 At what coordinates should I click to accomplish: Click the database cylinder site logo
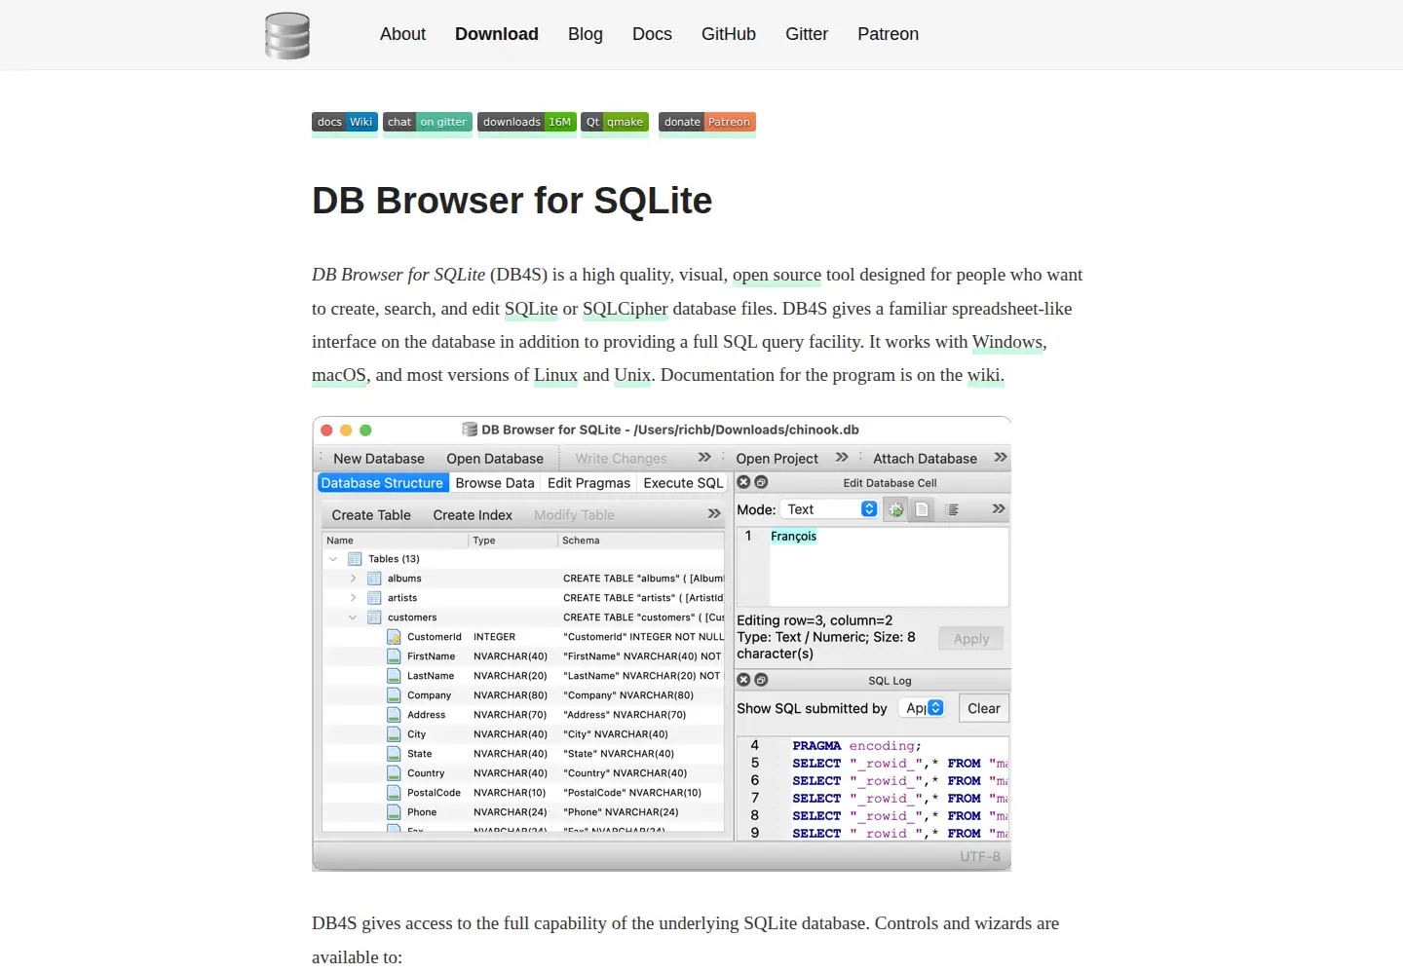tap(287, 35)
